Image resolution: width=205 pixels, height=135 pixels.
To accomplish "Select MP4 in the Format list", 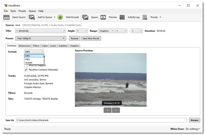I will click(34, 56).
